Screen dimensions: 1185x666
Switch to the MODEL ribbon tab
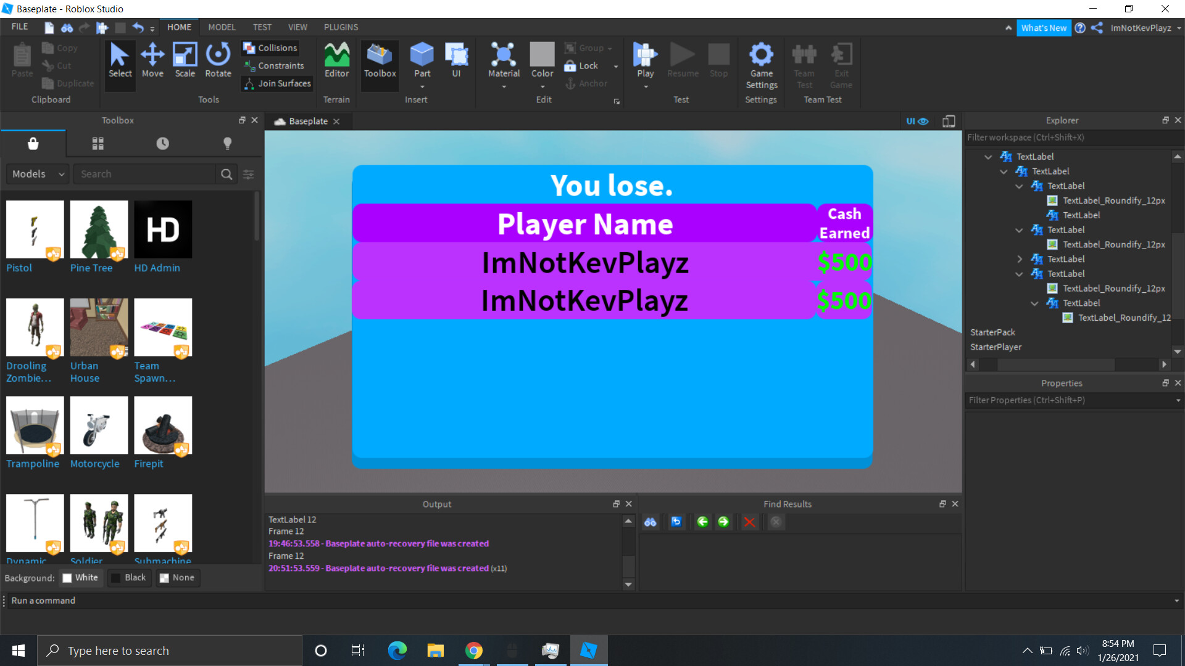click(222, 27)
